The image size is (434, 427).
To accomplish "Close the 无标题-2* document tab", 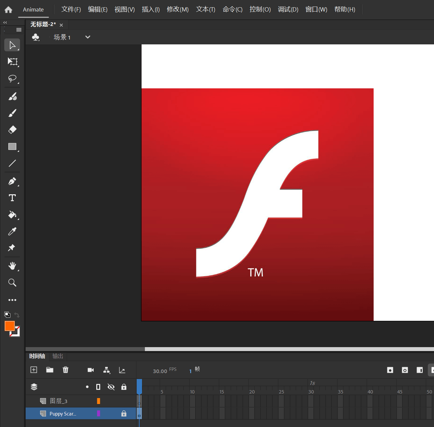I will coord(61,25).
